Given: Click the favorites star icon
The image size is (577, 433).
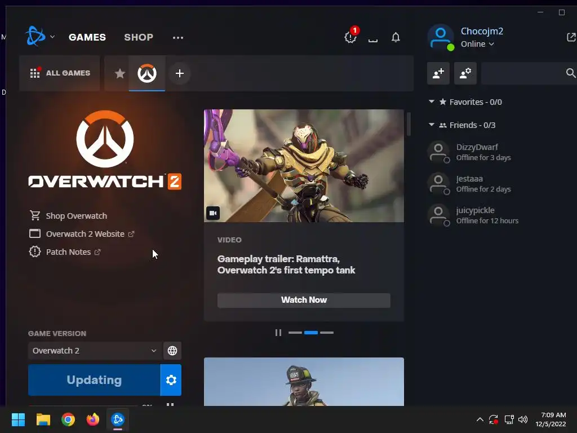Looking at the screenshot, I should pyautogui.click(x=119, y=73).
